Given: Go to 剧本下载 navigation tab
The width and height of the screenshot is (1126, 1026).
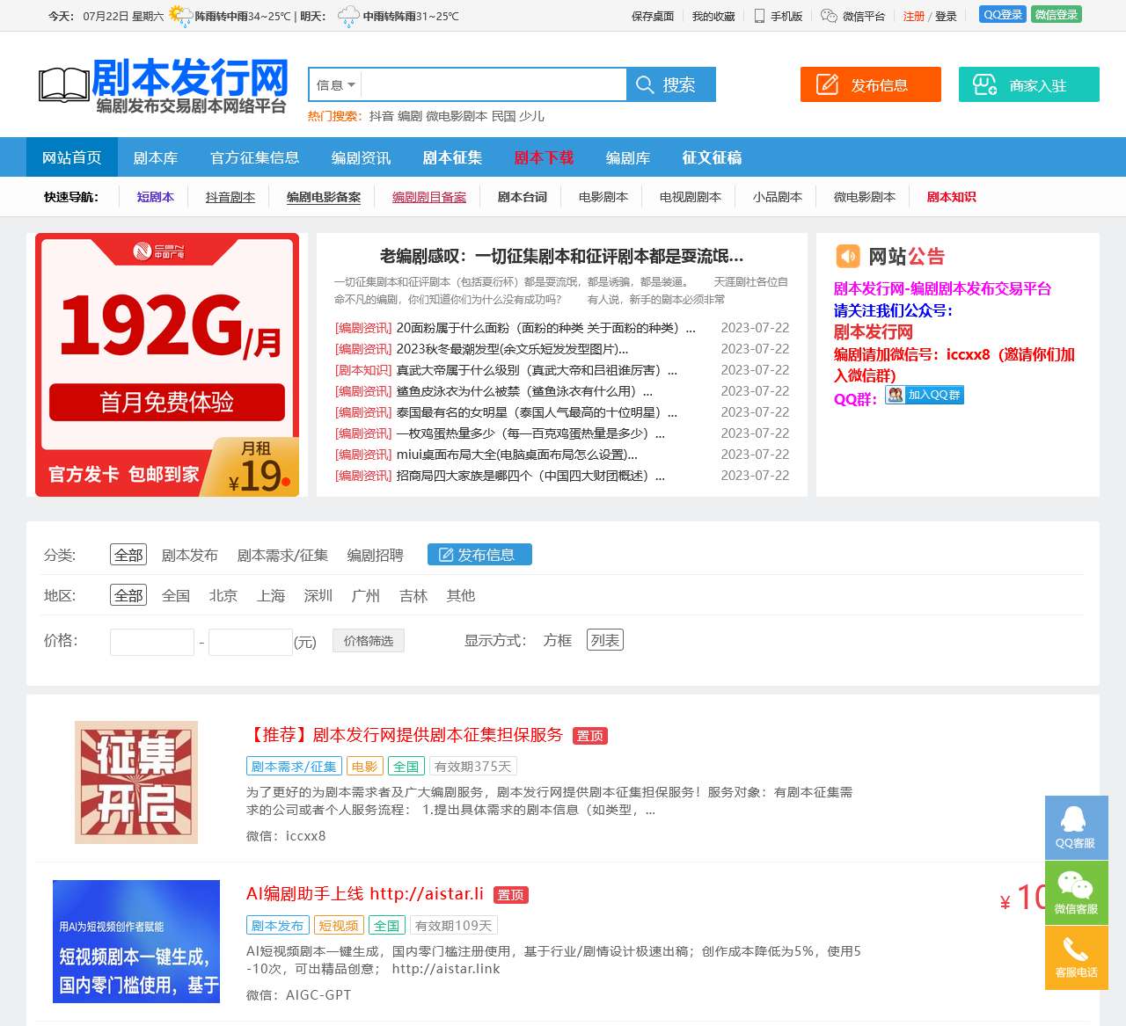Looking at the screenshot, I should 544,157.
